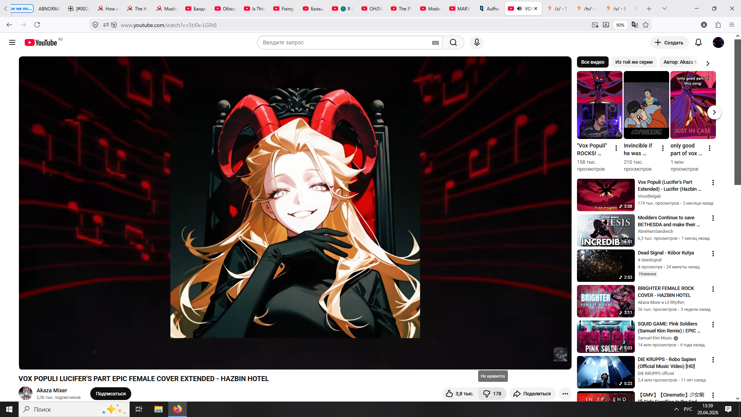Open options for 'Invincible if he was' short
The height and width of the screenshot is (417, 741).
pyautogui.click(x=663, y=148)
